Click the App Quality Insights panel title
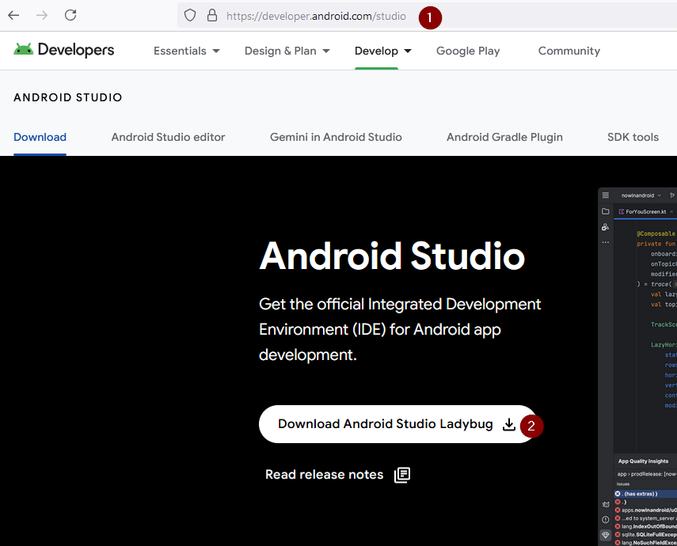Viewport: 677px width, 546px height. pos(643,461)
